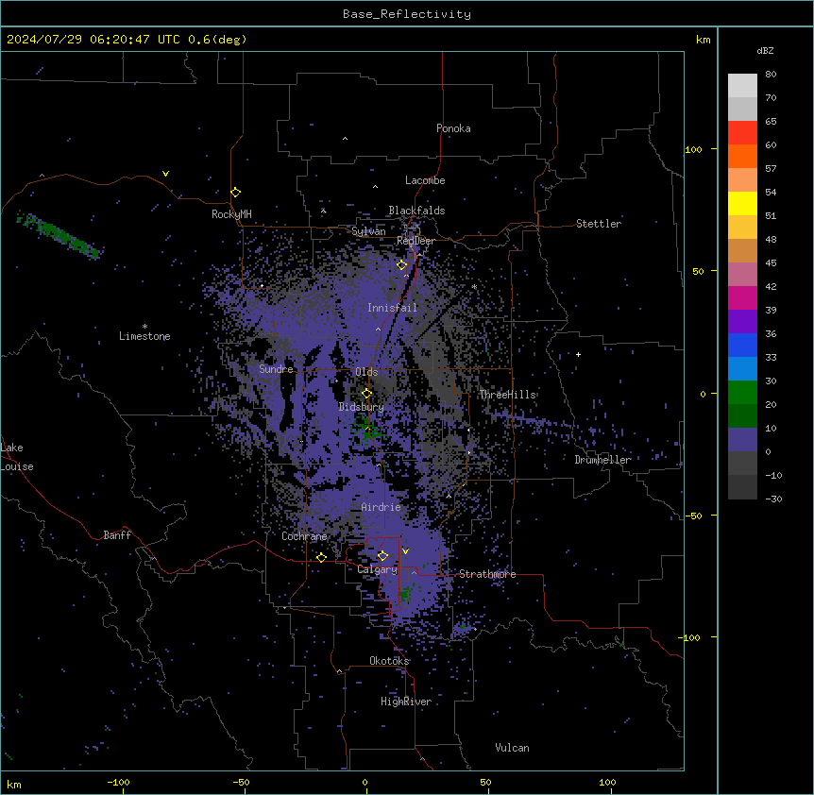This screenshot has height=795, width=814.
Task: Click the 0 tick on the right axis
Action: tap(703, 395)
